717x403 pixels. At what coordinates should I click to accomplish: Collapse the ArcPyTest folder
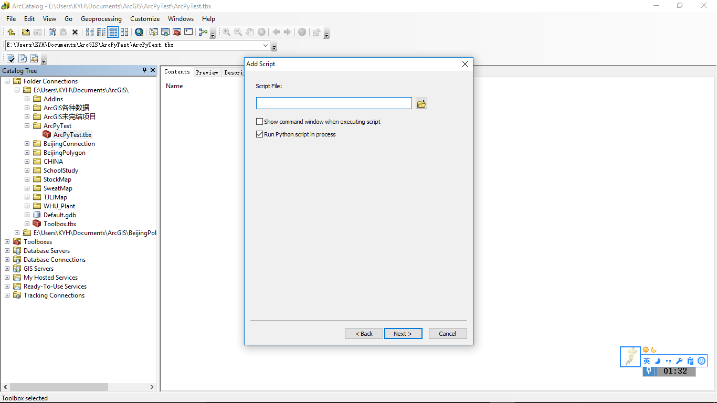(27, 126)
